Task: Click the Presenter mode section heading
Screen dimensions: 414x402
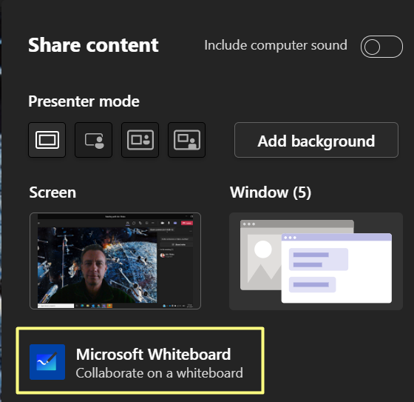Action: 84,101
